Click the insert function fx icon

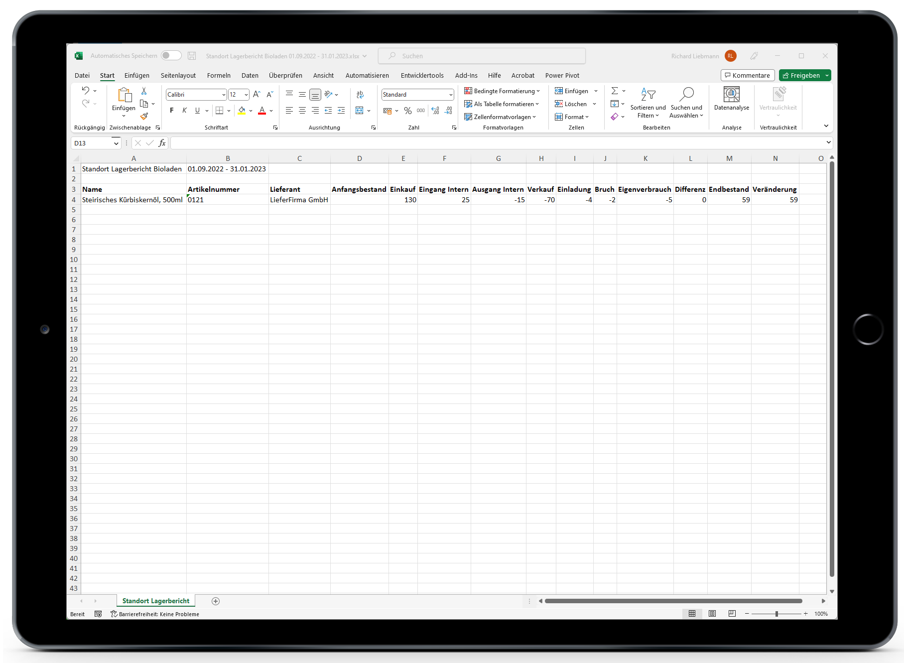click(x=162, y=143)
